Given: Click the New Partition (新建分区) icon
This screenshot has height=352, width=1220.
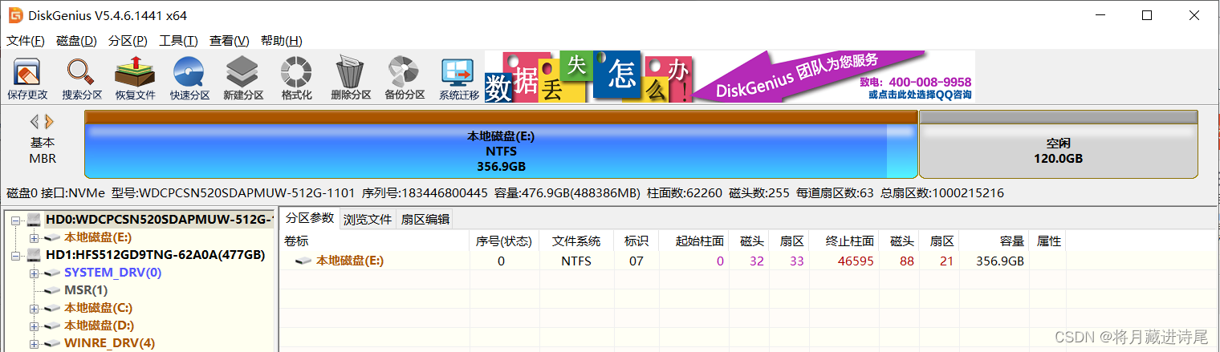Looking at the screenshot, I should coord(243,79).
